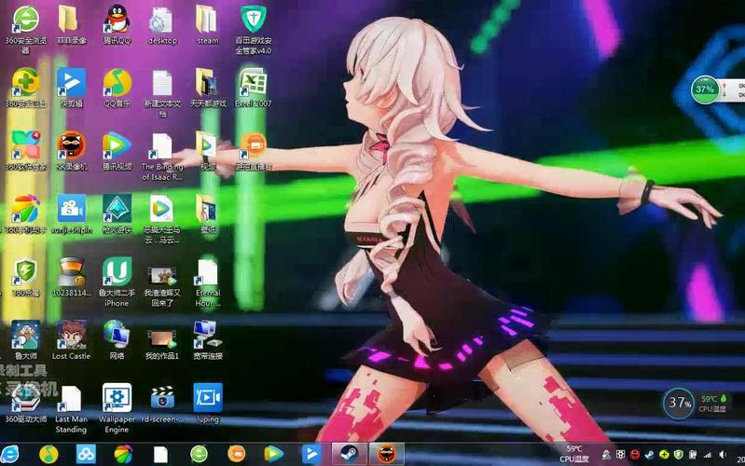The height and width of the screenshot is (466, 745).
Task: Click the colorful 360 ball taskbar icon
Action: click(x=123, y=454)
